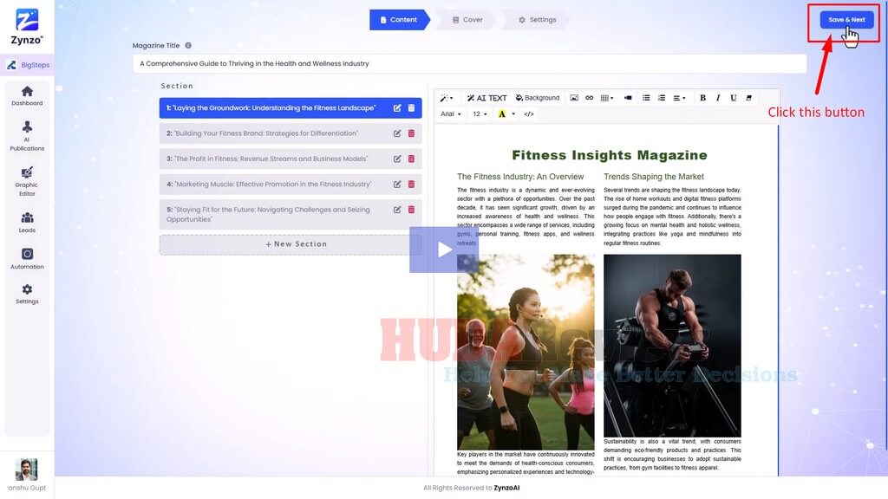
Task: Click the Magazine Title info icon
Action: (x=188, y=45)
